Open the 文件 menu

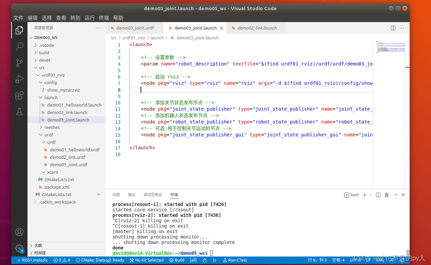18,18
